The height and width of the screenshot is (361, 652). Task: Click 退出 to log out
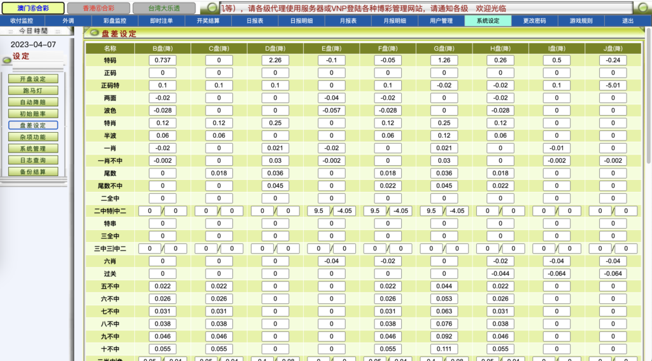pyautogui.click(x=628, y=21)
